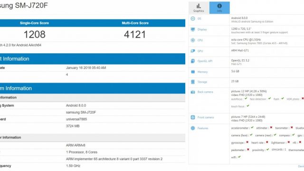This screenshot has width=304, height=171.
Task: Click the flash green checkmark
Action: click(283, 99)
